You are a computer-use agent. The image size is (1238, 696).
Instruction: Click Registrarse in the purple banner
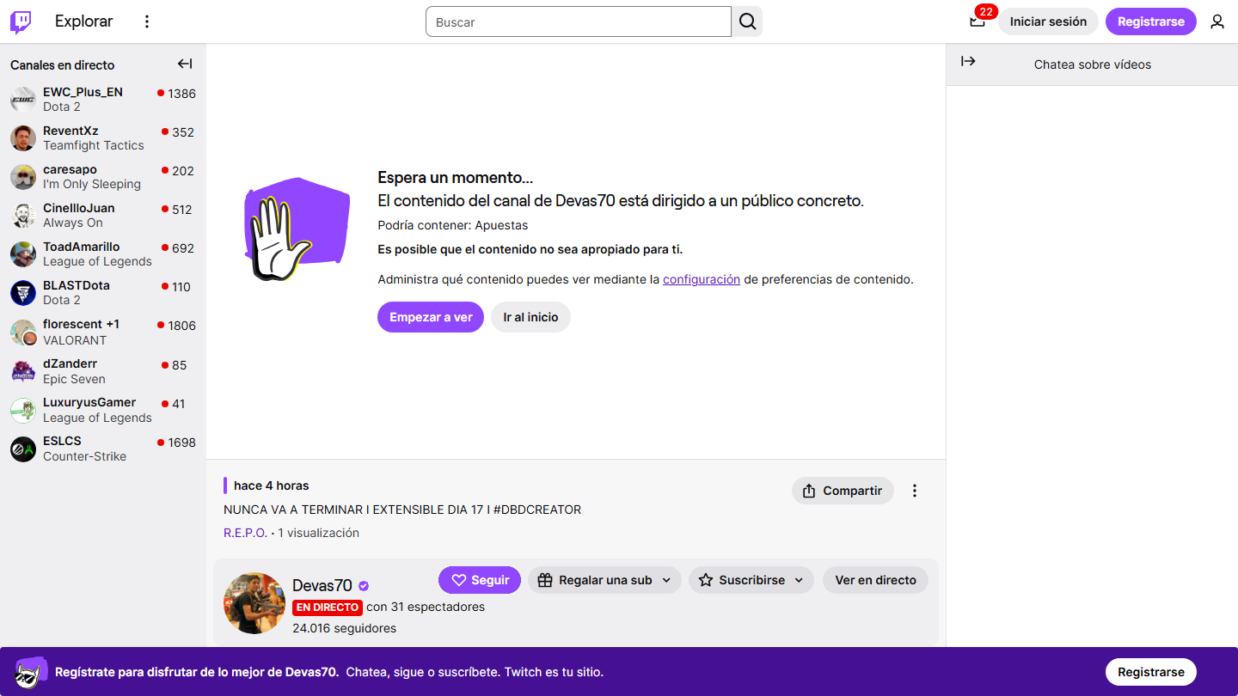pos(1151,672)
